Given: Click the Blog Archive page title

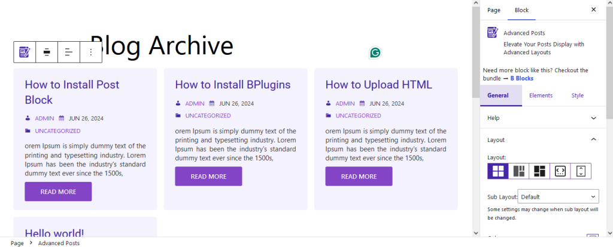Looking at the screenshot, I should coord(162,45).
